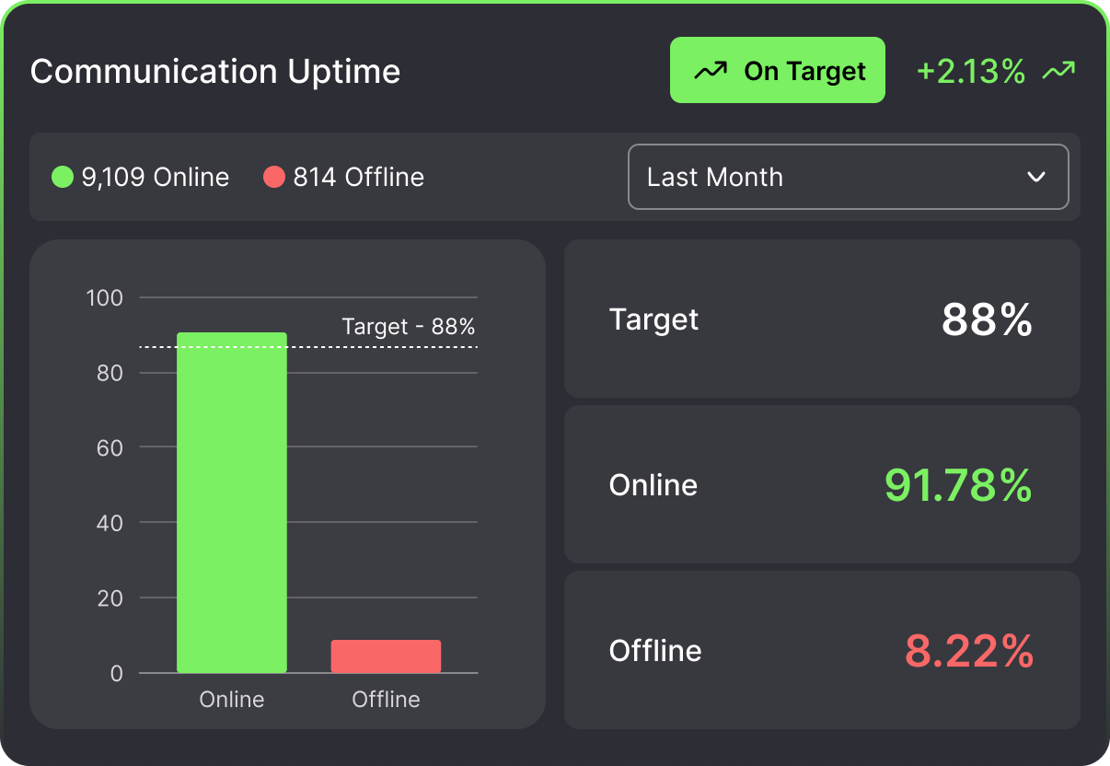Click the green upward trend icon beside +2.13%
The image size is (1110, 766).
click(1060, 69)
